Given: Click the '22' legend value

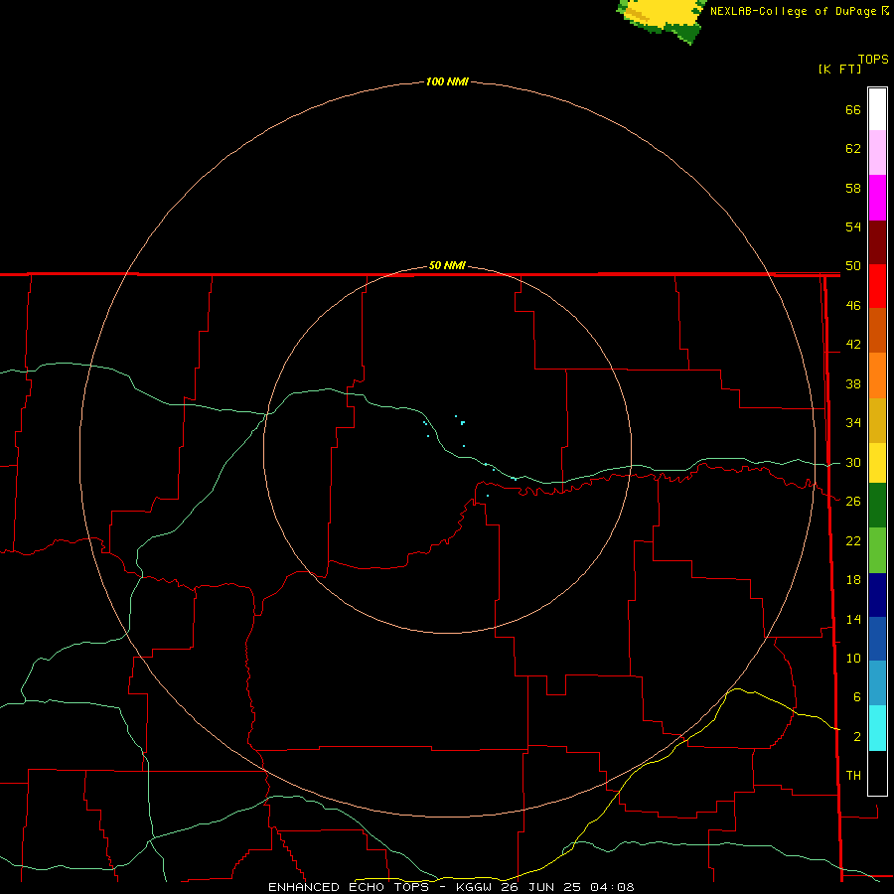Looking at the screenshot, I should (853, 540).
